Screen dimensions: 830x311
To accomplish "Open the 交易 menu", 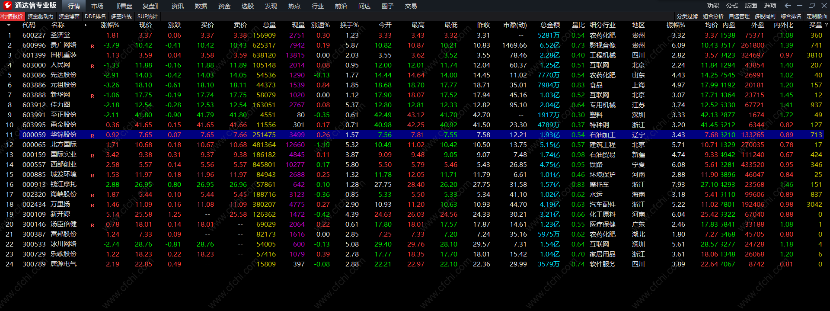I will (x=411, y=6).
